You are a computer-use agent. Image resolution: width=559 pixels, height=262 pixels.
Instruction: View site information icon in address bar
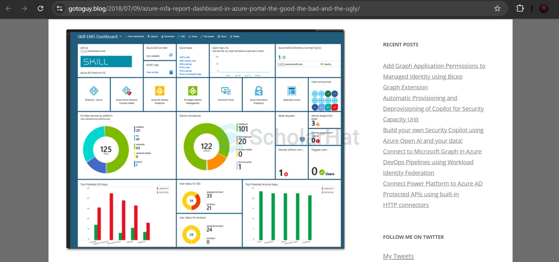pyautogui.click(x=60, y=9)
